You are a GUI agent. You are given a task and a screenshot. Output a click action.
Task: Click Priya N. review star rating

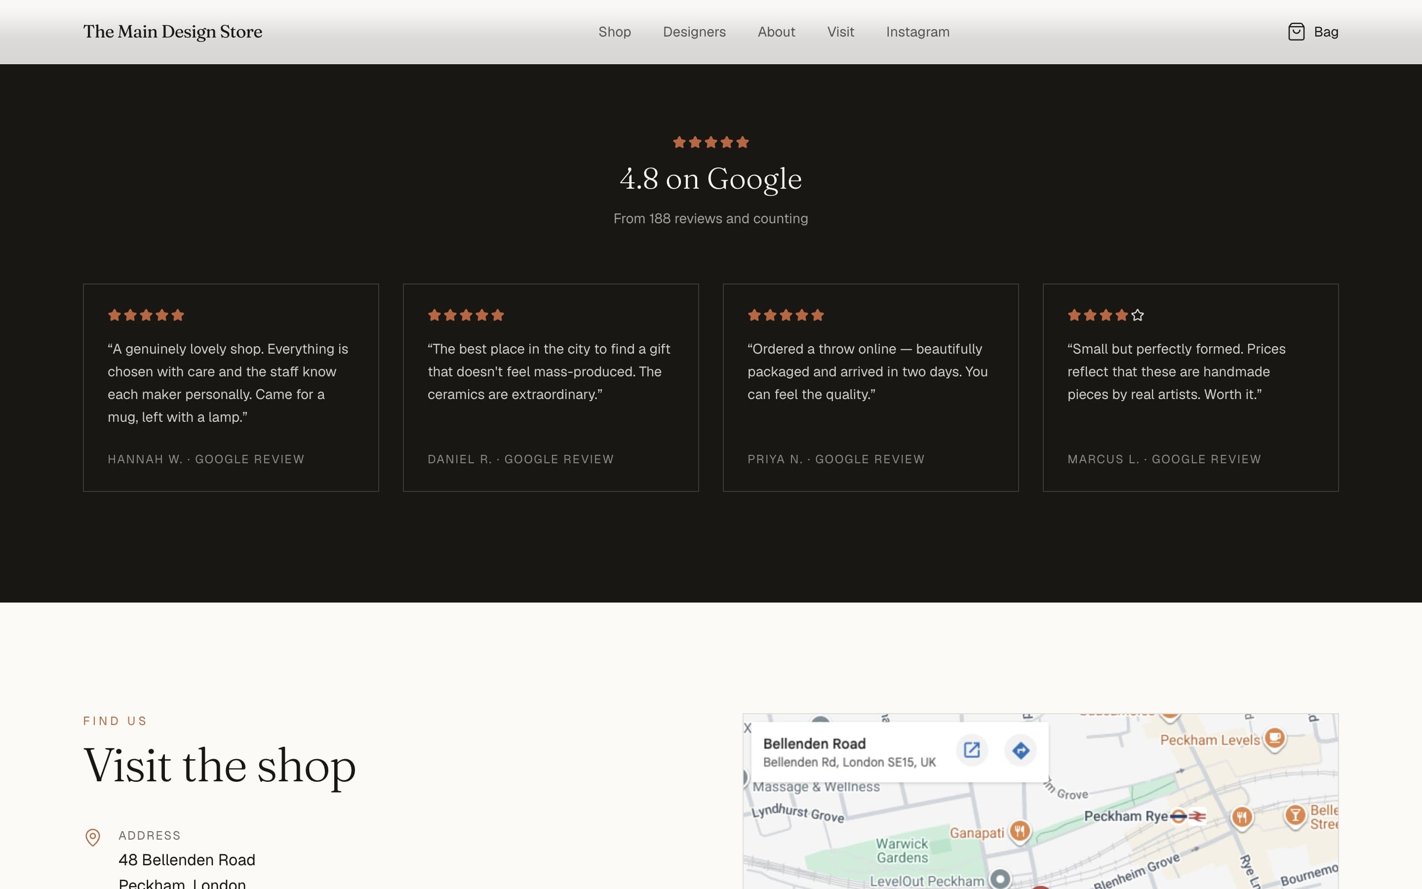786,315
